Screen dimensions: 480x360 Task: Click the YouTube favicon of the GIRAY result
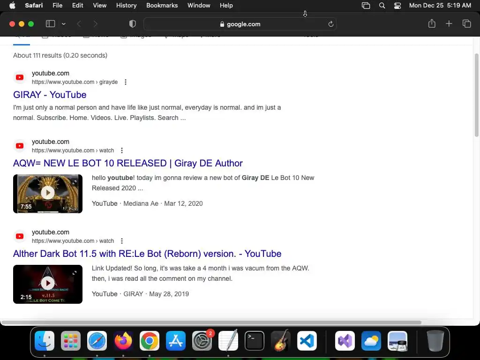pyautogui.click(x=20, y=77)
